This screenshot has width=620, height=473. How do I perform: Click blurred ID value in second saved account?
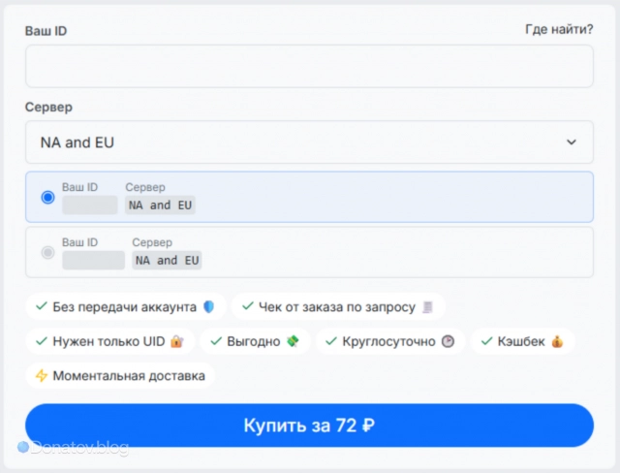(93, 260)
